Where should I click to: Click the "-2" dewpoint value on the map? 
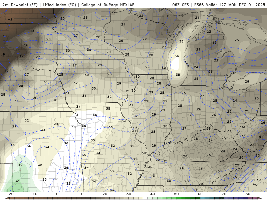pyautogui.click(x=10, y=19)
